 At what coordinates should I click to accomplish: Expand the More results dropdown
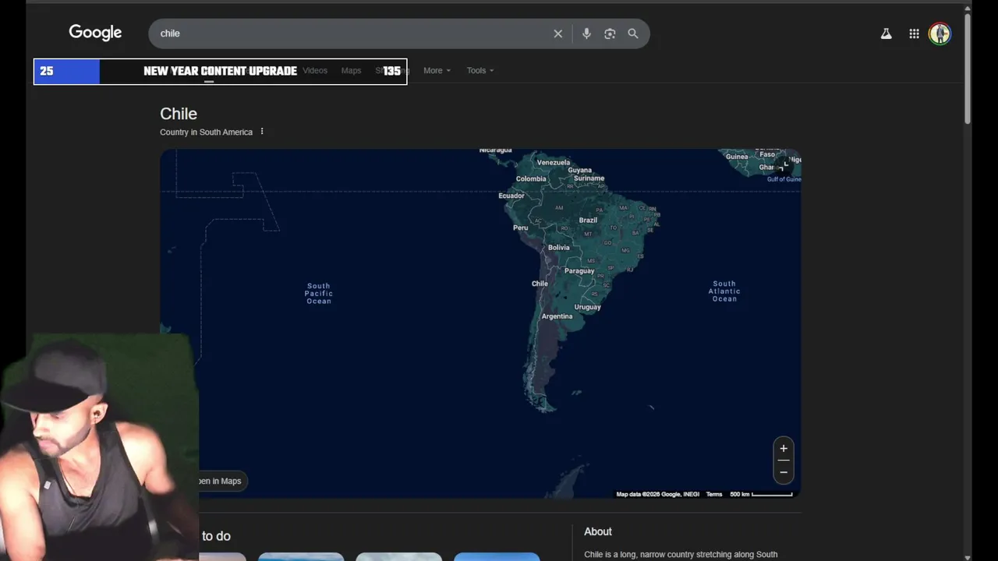pos(437,70)
